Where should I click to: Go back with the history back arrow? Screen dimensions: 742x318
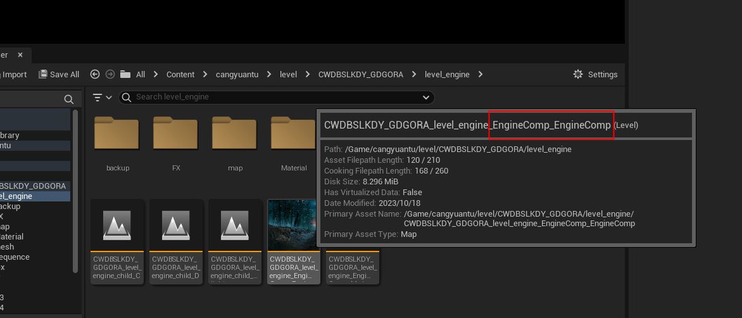click(x=95, y=74)
